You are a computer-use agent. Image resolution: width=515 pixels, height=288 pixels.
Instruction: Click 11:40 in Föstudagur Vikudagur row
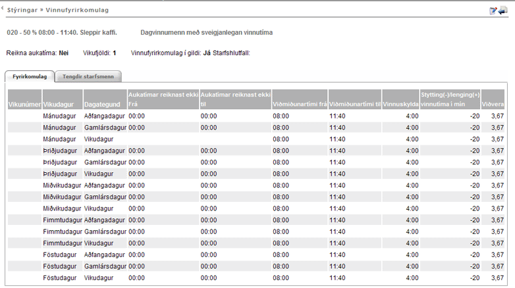pos(337,278)
